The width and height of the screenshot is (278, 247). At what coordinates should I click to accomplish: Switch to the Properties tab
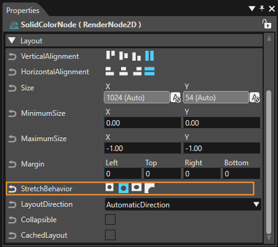tap(23, 11)
